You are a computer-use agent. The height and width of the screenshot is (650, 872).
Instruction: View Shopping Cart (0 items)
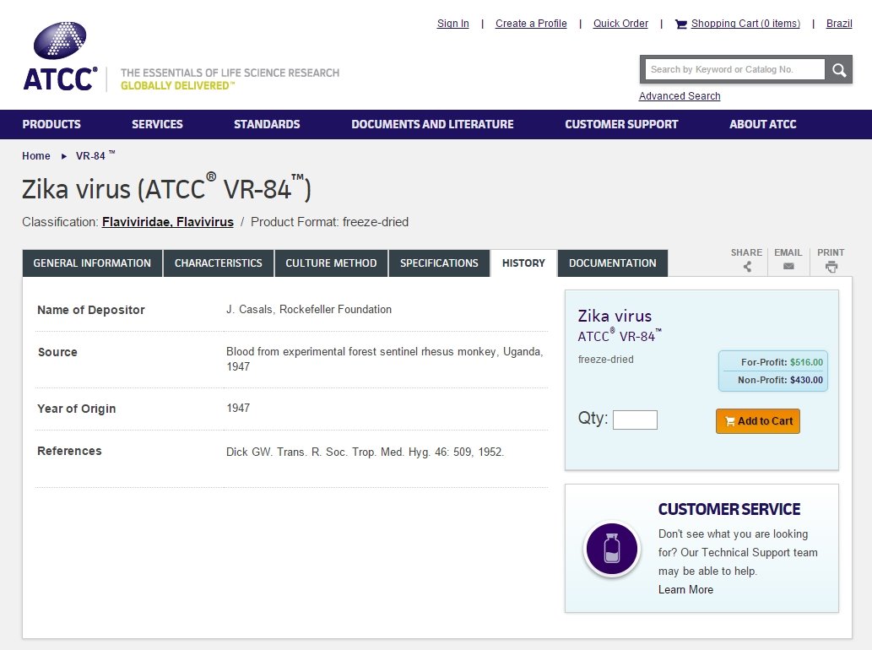click(x=745, y=24)
